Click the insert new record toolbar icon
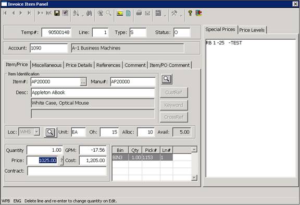Image resolution: width=300 pixels, height=205 pixels. [x=40, y=13]
